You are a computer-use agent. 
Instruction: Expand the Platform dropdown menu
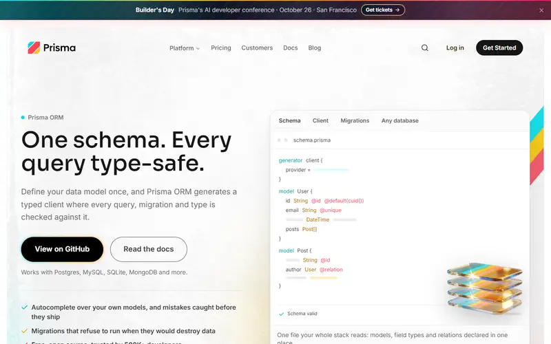pos(185,48)
